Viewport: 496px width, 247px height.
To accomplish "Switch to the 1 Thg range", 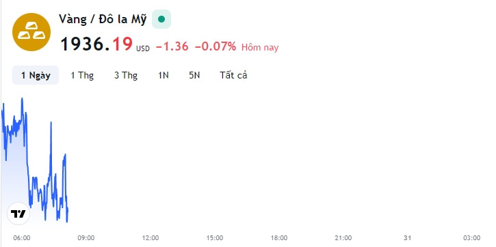I will click(82, 75).
